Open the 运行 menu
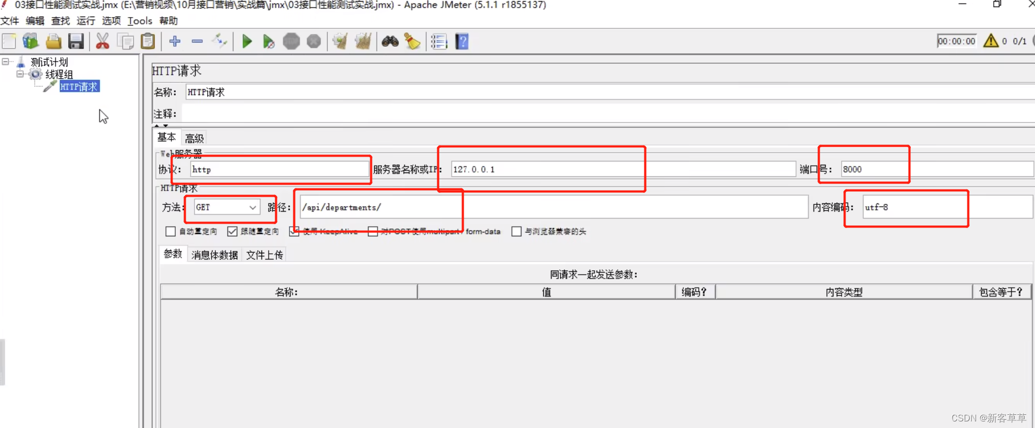1035x428 pixels. click(86, 21)
